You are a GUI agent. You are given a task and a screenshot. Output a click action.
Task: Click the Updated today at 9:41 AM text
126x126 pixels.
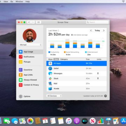[x=93, y=96]
